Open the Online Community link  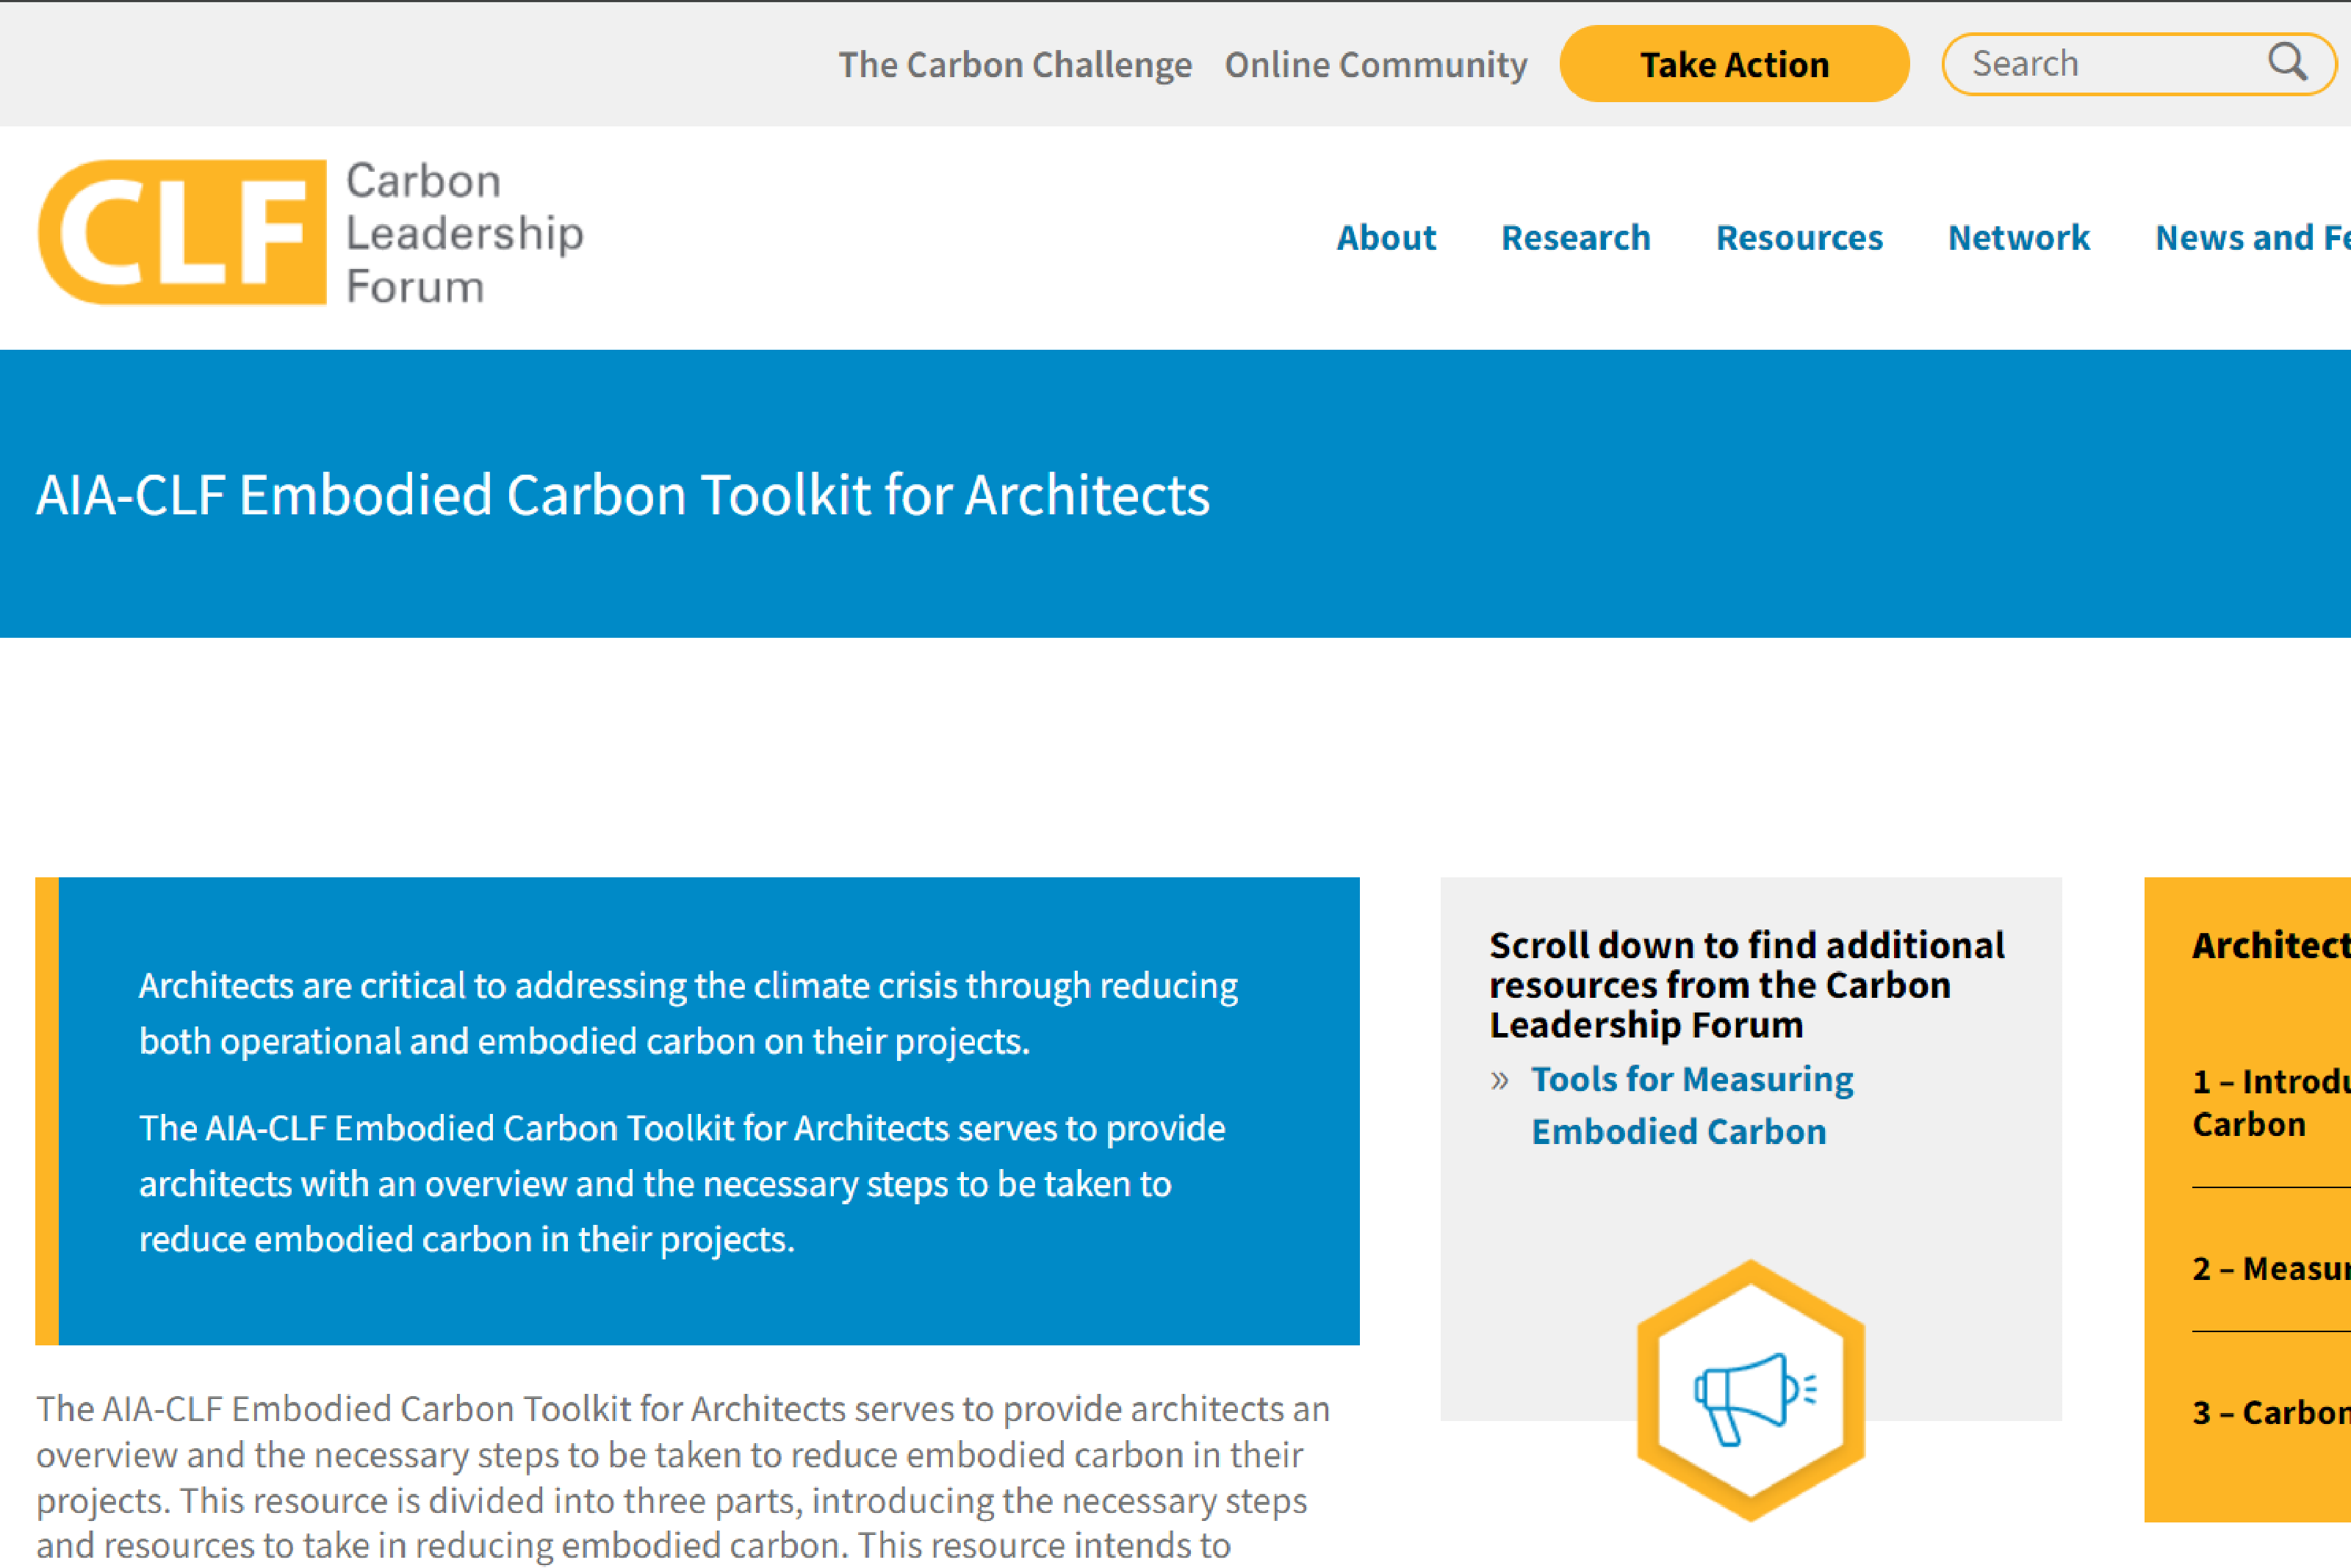[x=1375, y=65]
